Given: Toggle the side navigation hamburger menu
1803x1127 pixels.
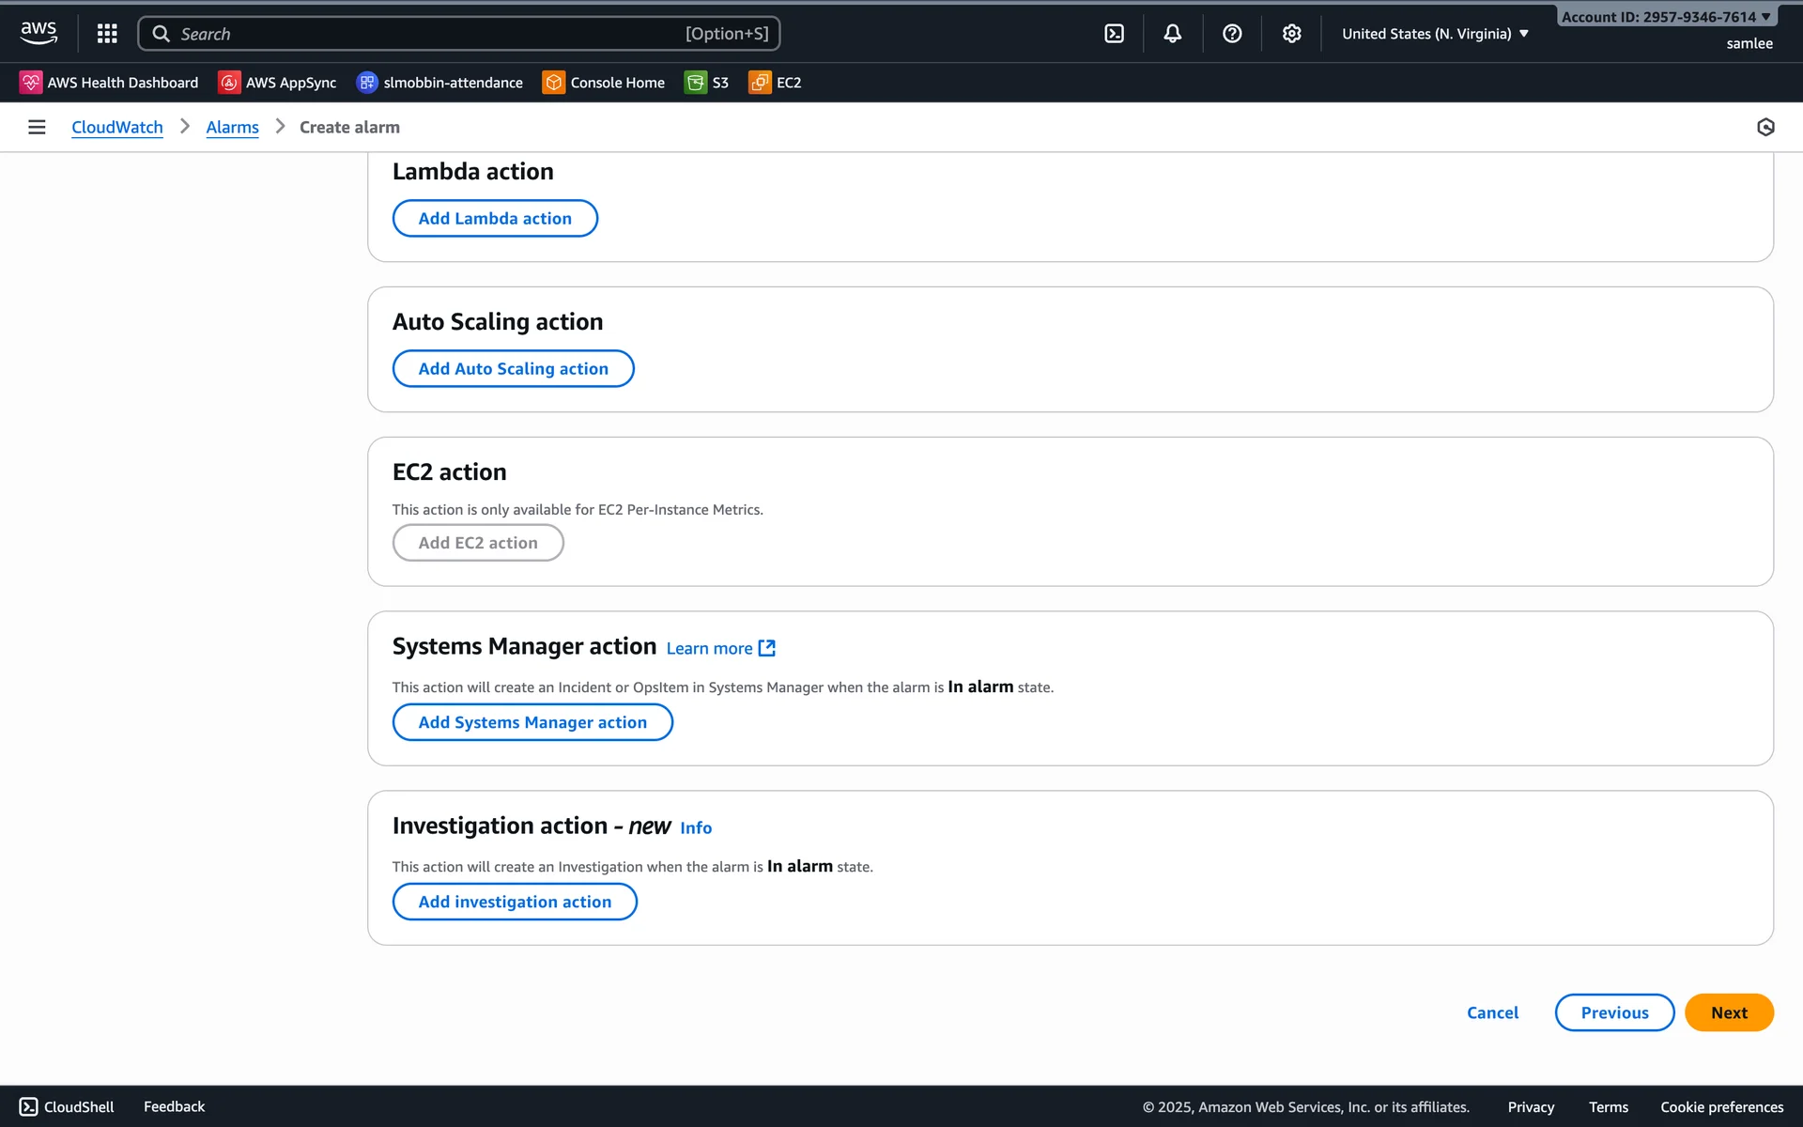Looking at the screenshot, I should coord(37,127).
